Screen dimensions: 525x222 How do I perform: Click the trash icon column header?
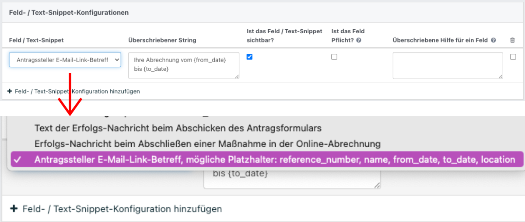point(513,40)
